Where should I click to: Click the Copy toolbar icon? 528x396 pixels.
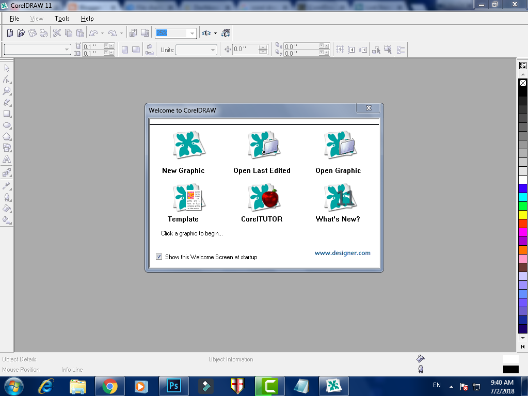(68, 33)
